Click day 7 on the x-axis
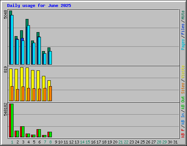Viewport: 187px width, 146px height. tap(45, 142)
